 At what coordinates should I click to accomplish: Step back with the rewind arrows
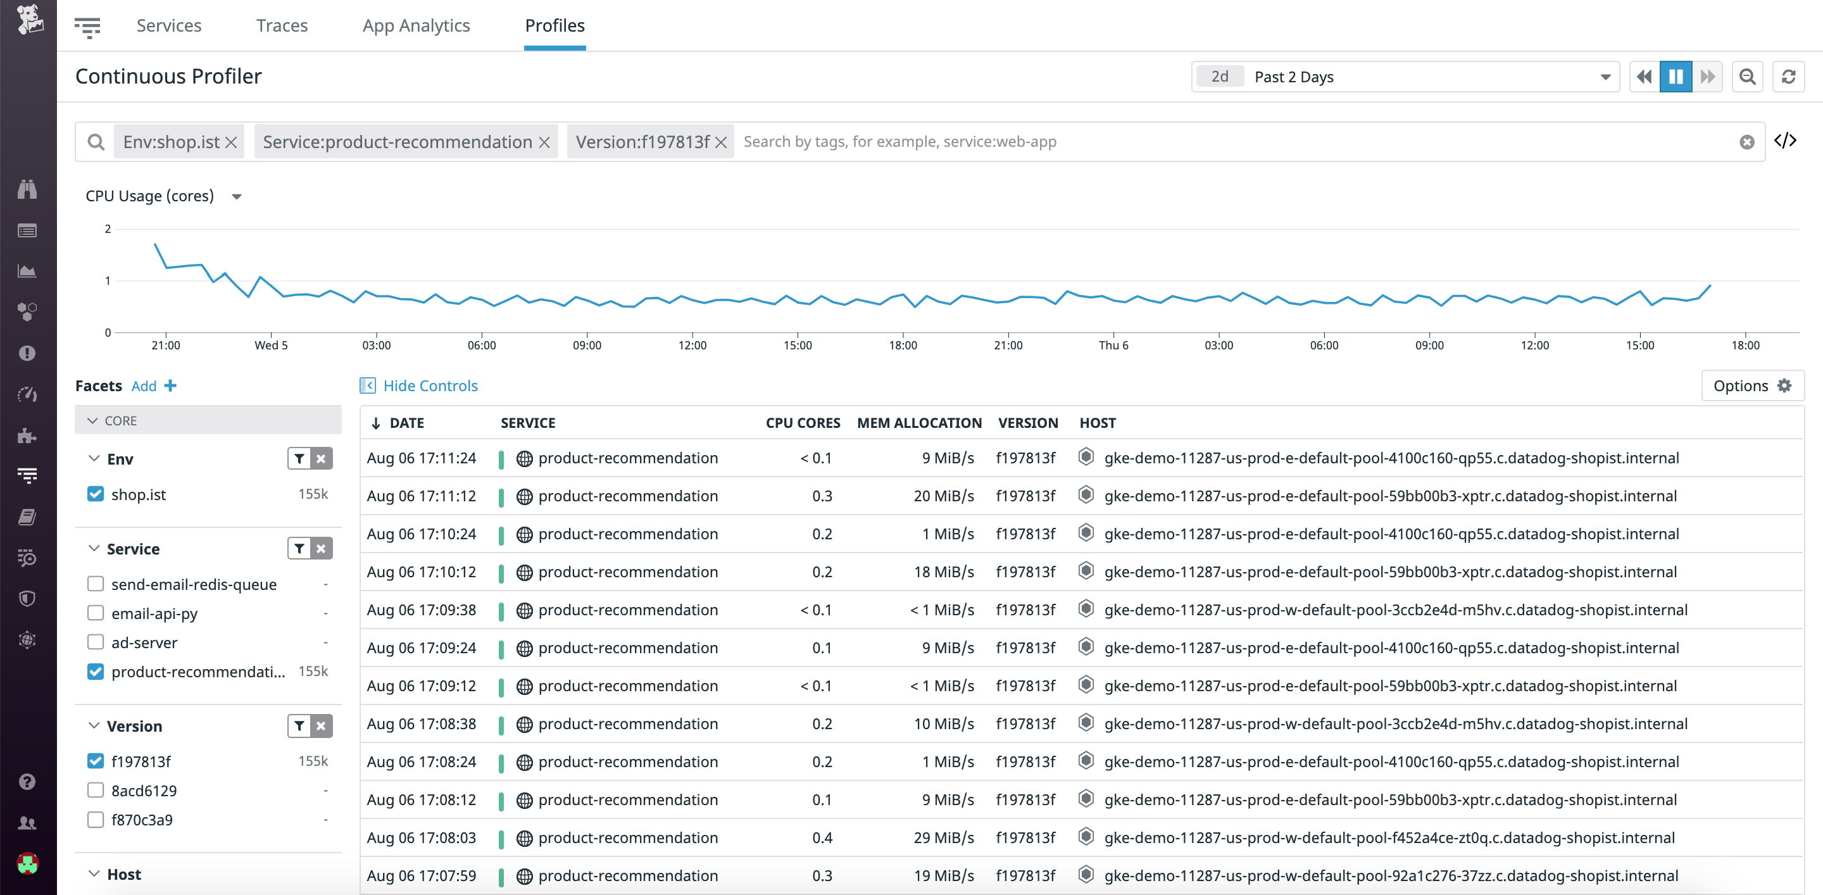click(1644, 77)
